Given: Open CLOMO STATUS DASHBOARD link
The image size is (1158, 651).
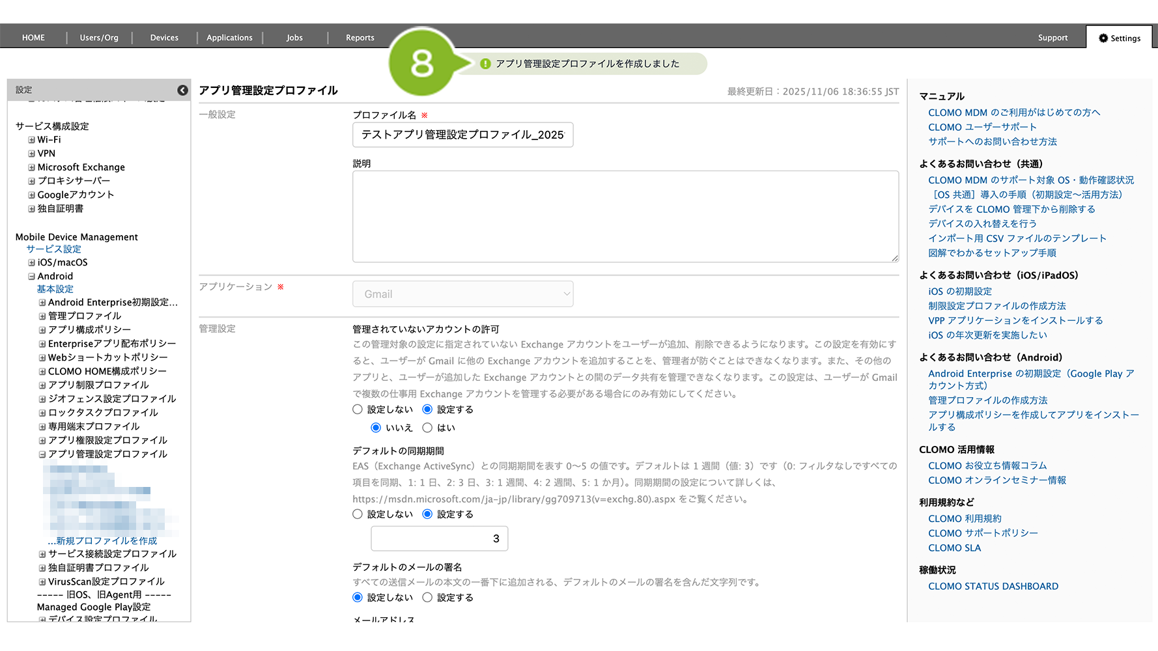Looking at the screenshot, I should (x=993, y=587).
